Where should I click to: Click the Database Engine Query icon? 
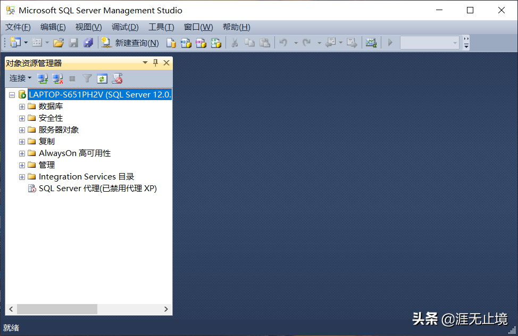tap(171, 43)
